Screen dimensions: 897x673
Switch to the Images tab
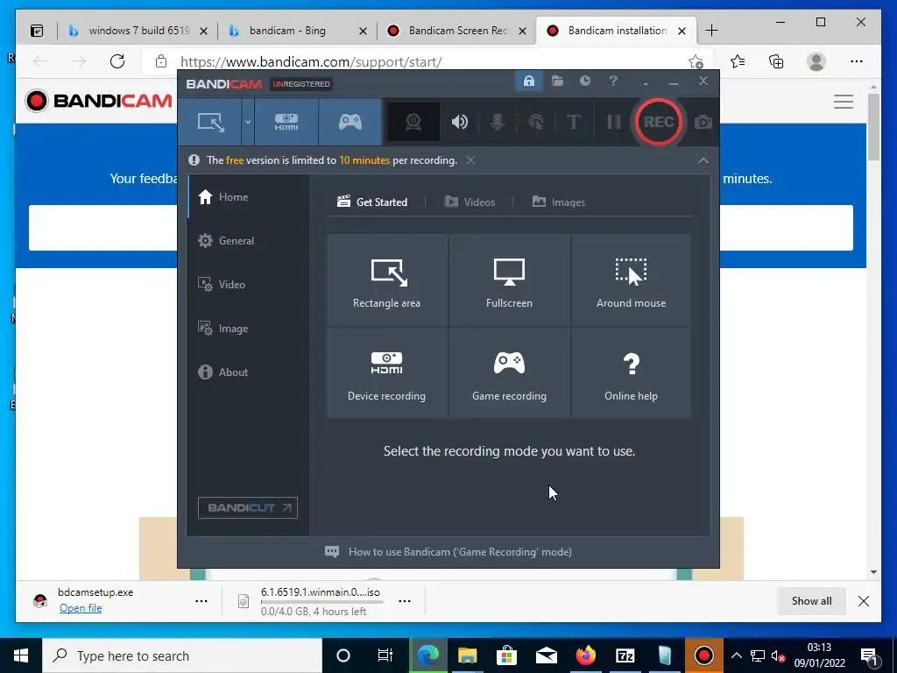point(558,202)
